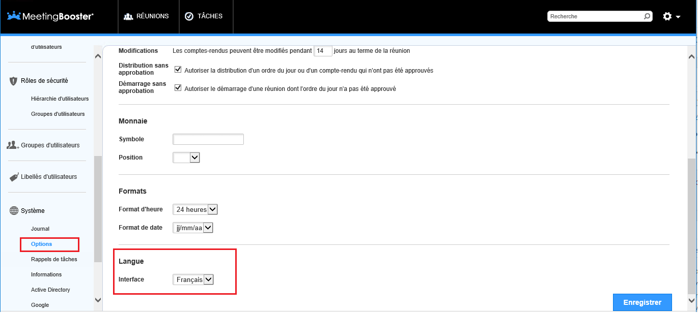Image resolution: width=698 pixels, height=313 pixels.
Task: Select Journal in the Système section
Action: click(40, 229)
